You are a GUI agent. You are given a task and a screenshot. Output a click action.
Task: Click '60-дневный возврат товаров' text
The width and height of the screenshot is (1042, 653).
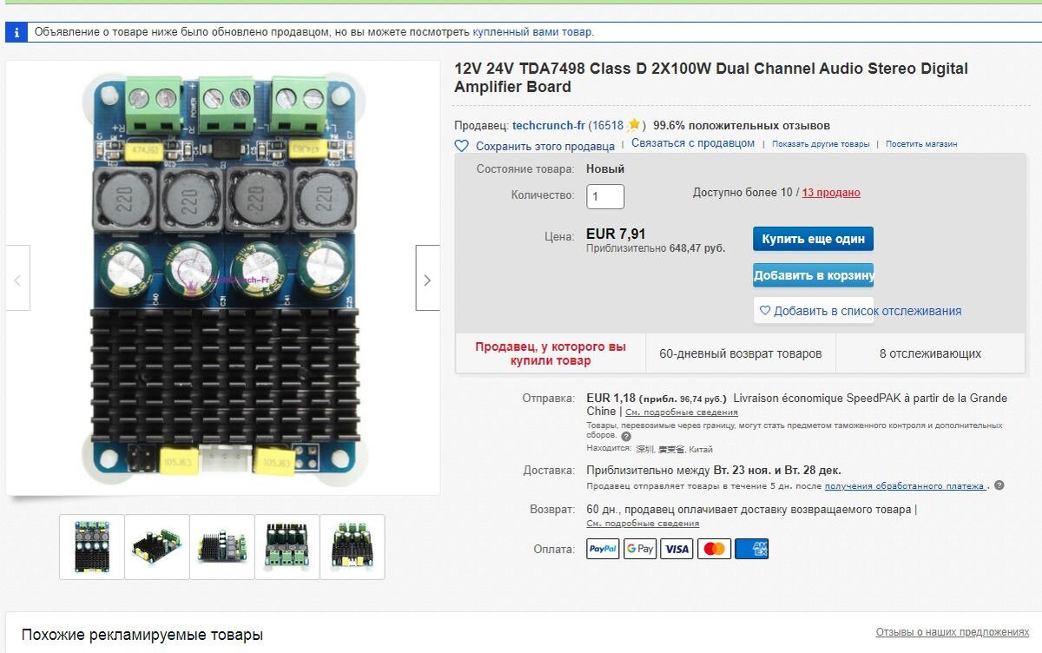click(741, 353)
